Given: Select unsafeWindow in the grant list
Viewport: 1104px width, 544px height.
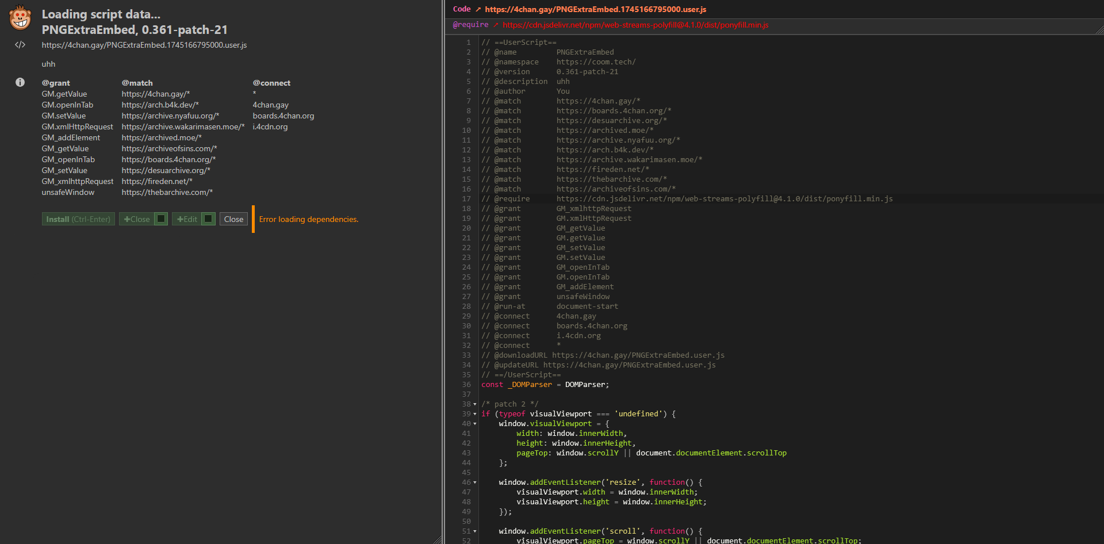Looking at the screenshot, I should click(68, 192).
